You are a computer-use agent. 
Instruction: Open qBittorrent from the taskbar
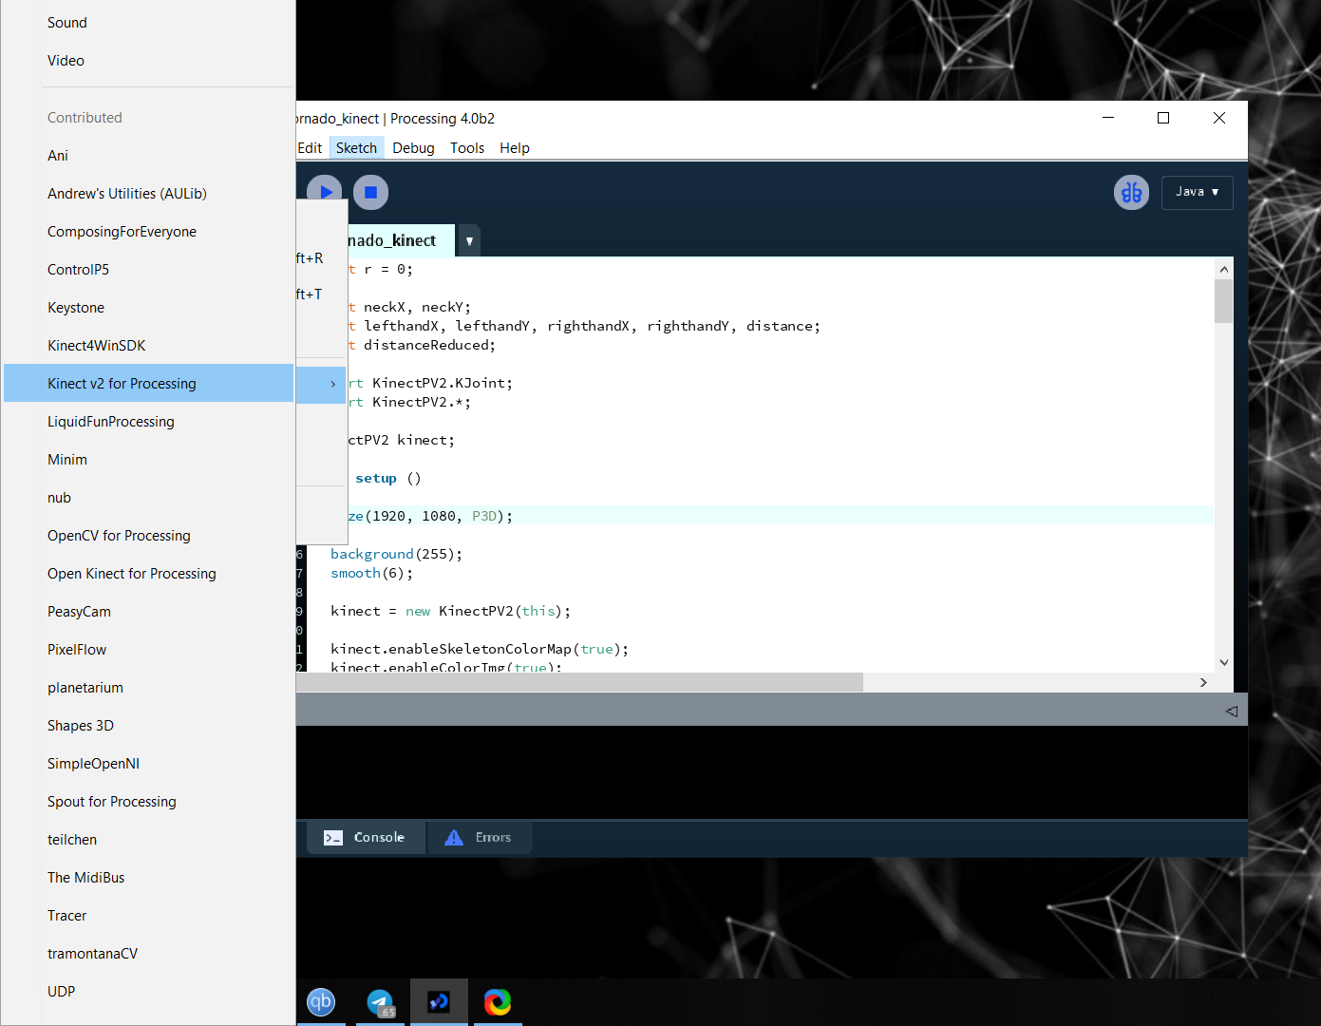pyautogui.click(x=321, y=1002)
